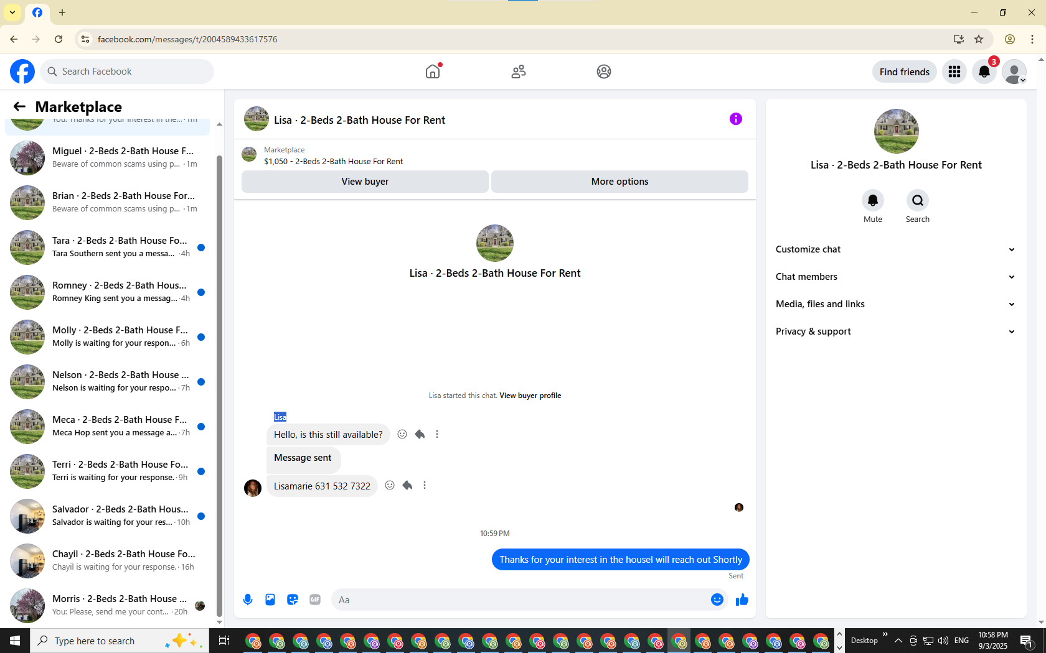Open the Groups icon in top navigation
Screen dimensions: 1046x653
[604, 72]
